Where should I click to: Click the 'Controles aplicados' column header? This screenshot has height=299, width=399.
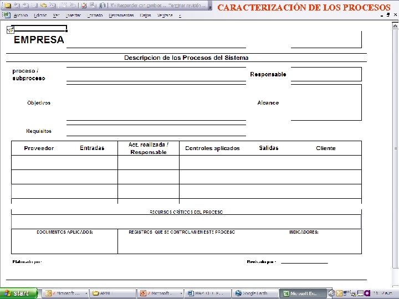click(212, 148)
